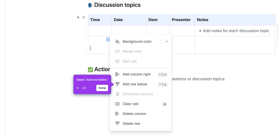Screen dimensions: 278x139
Task: Click the backspace shortcut badge for Clear cell
Action: [164, 104]
